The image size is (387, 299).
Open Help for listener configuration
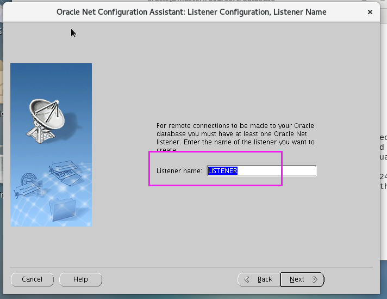click(x=80, y=279)
